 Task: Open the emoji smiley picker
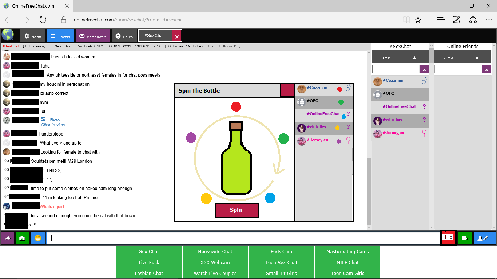pyautogui.click(x=38, y=238)
